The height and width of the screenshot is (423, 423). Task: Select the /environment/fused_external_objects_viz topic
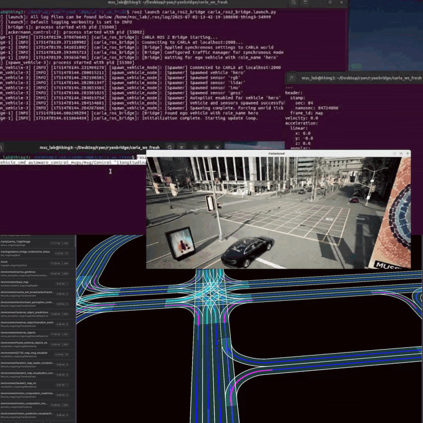(38, 344)
